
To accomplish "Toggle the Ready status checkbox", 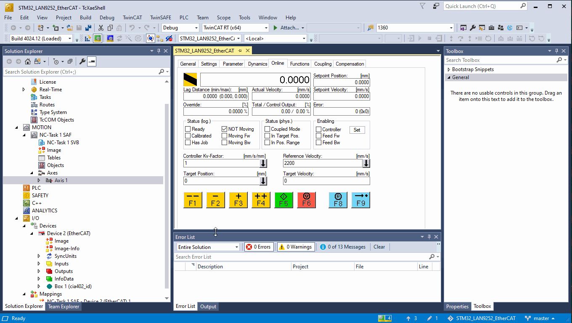I will click(x=188, y=129).
